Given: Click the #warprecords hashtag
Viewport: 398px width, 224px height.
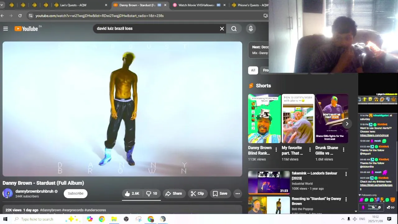Looking at the screenshot, I should point(73,210).
